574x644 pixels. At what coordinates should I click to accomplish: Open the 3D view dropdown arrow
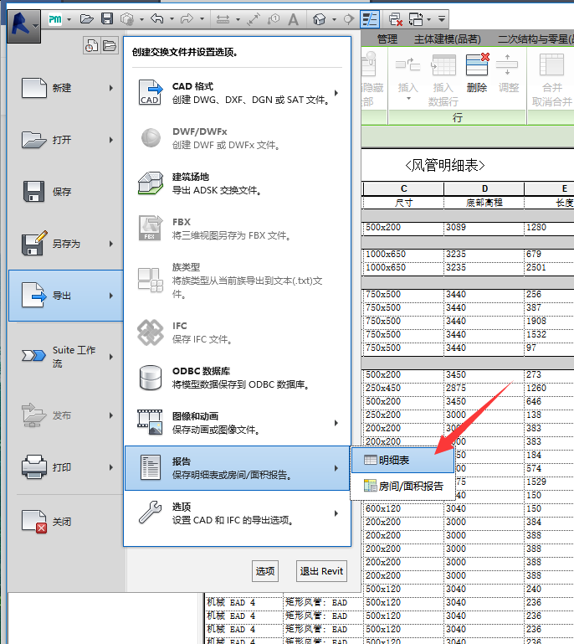point(335,19)
